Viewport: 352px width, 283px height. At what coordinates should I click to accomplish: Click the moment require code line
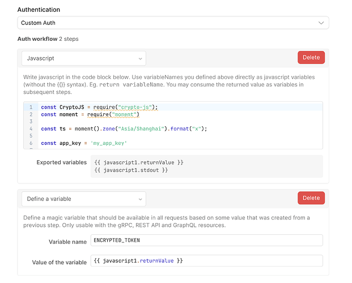click(x=90, y=114)
